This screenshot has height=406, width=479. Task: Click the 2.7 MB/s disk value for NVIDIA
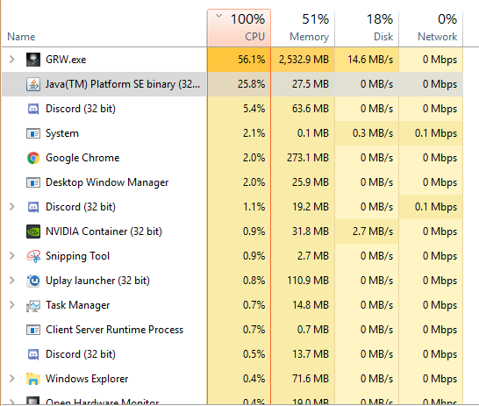(373, 231)
